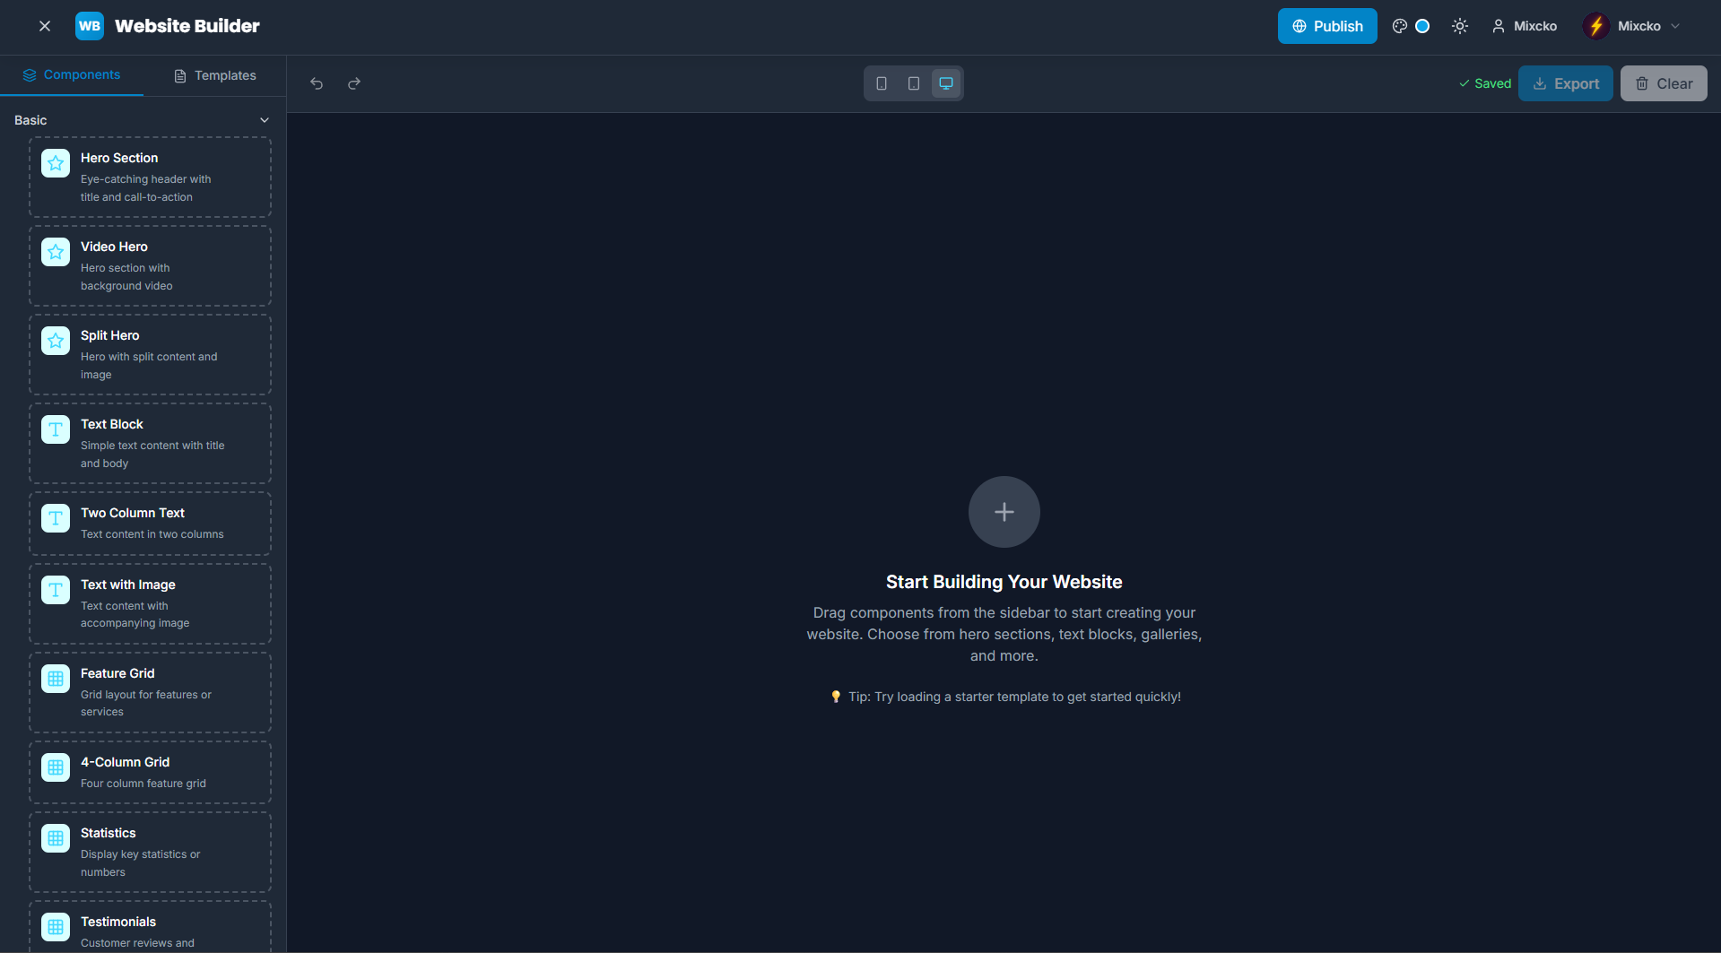
Task: Select desktop preview mode
Action: tap(946, 83)
